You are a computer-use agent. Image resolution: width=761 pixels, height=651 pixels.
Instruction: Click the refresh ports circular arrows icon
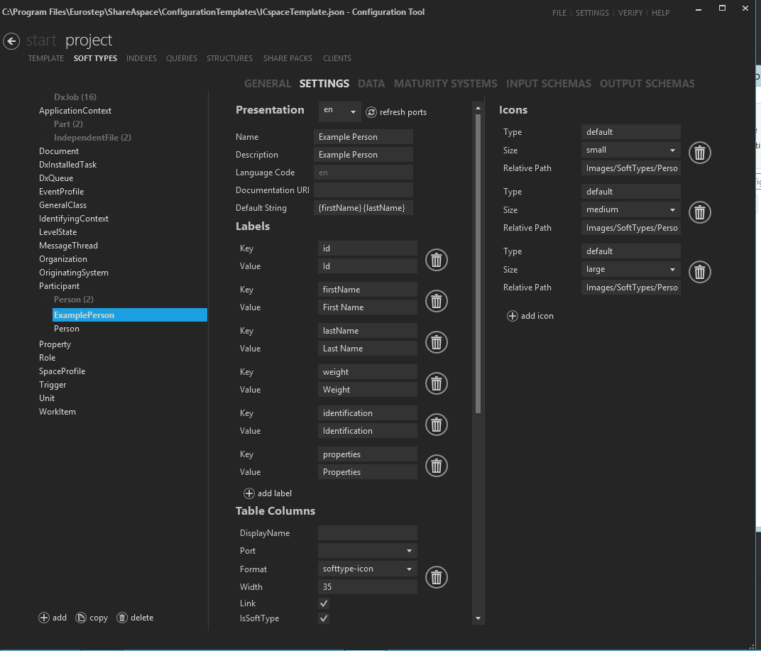371,112
